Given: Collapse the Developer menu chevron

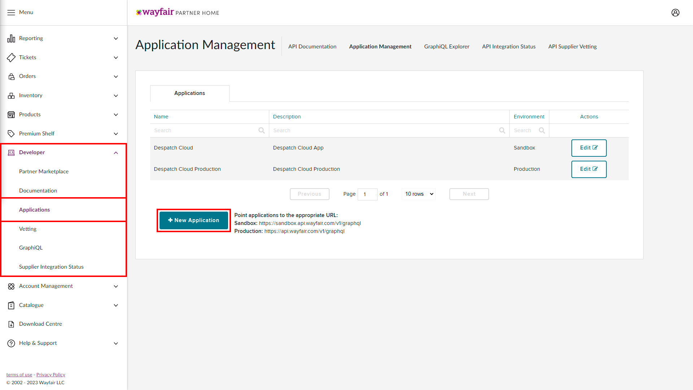Looking at the screenshot, I should pos(116,153).
